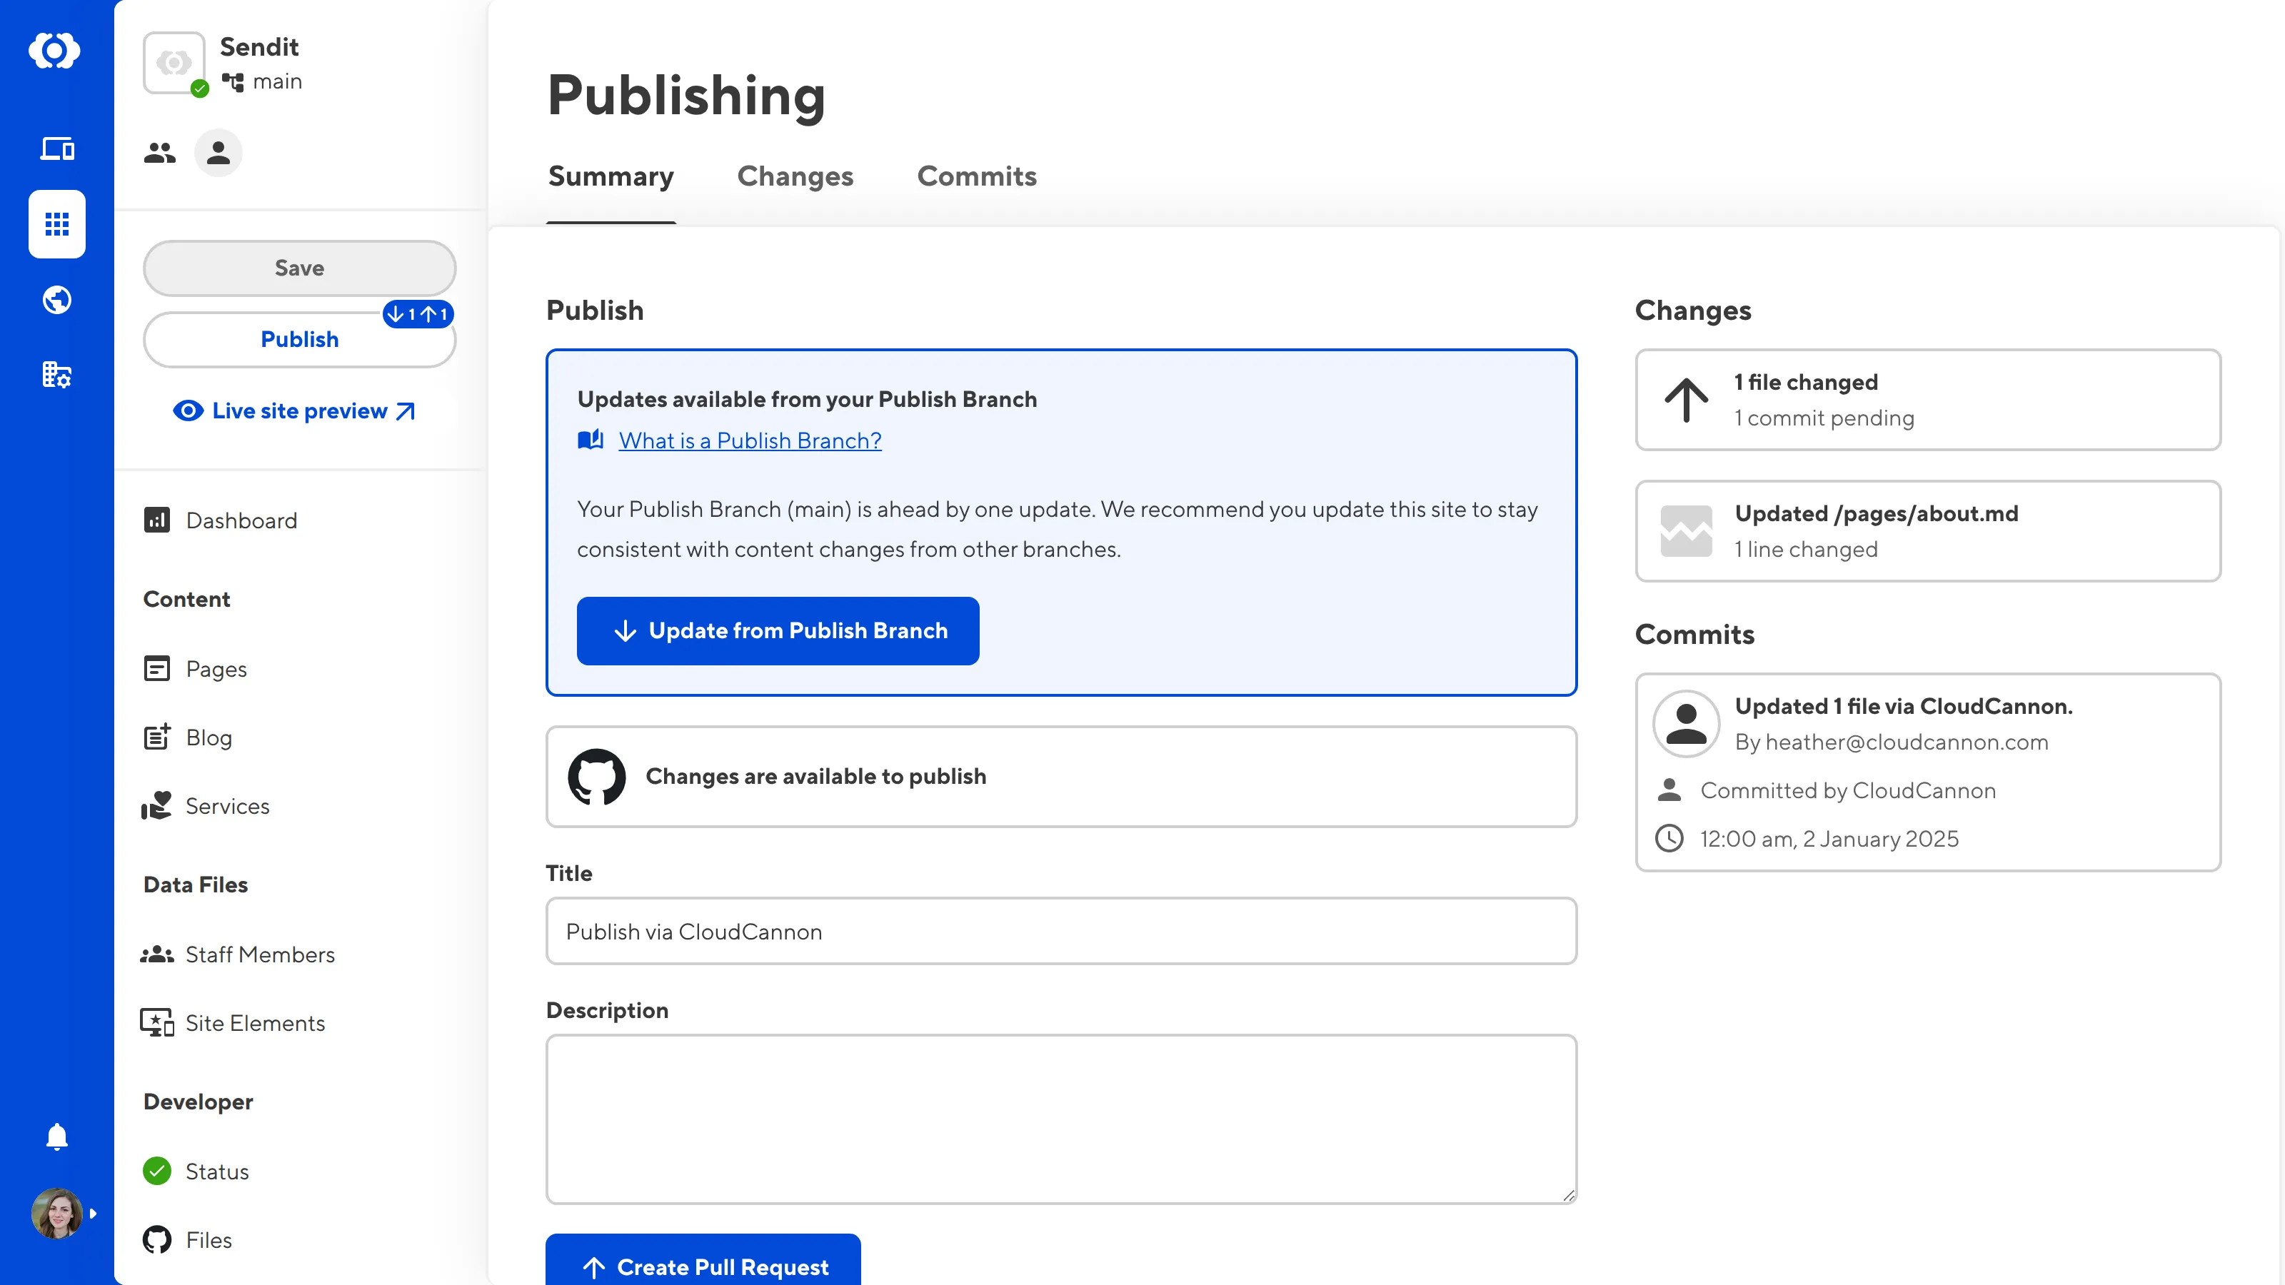Image resolution: width=2285 pixels, height=1285 pixels.
Task: Click the notifications bell icon
Action: (x=57, y=1136)
